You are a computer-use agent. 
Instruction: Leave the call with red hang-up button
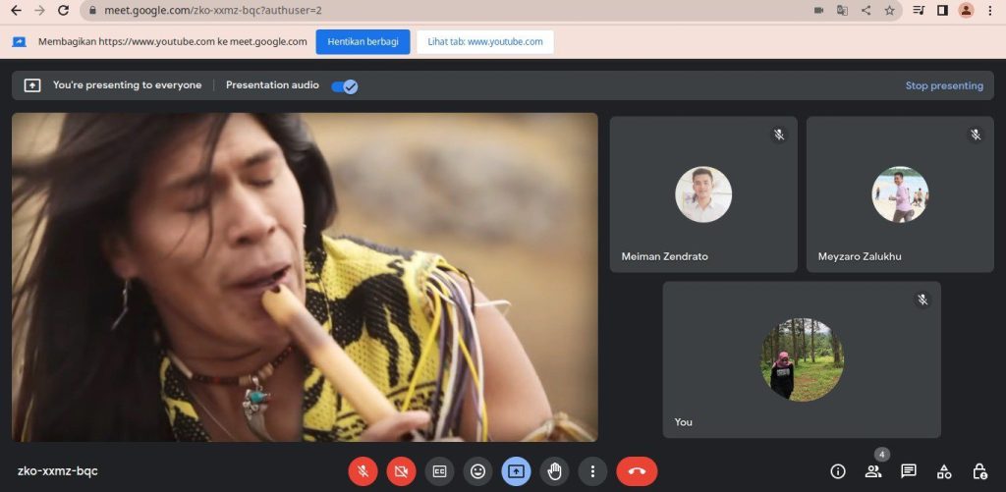[x=637, y=471]
